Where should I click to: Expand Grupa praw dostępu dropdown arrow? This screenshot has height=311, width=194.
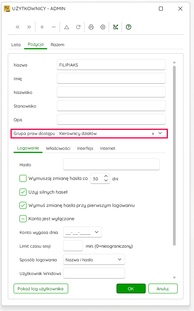(160, 133)
